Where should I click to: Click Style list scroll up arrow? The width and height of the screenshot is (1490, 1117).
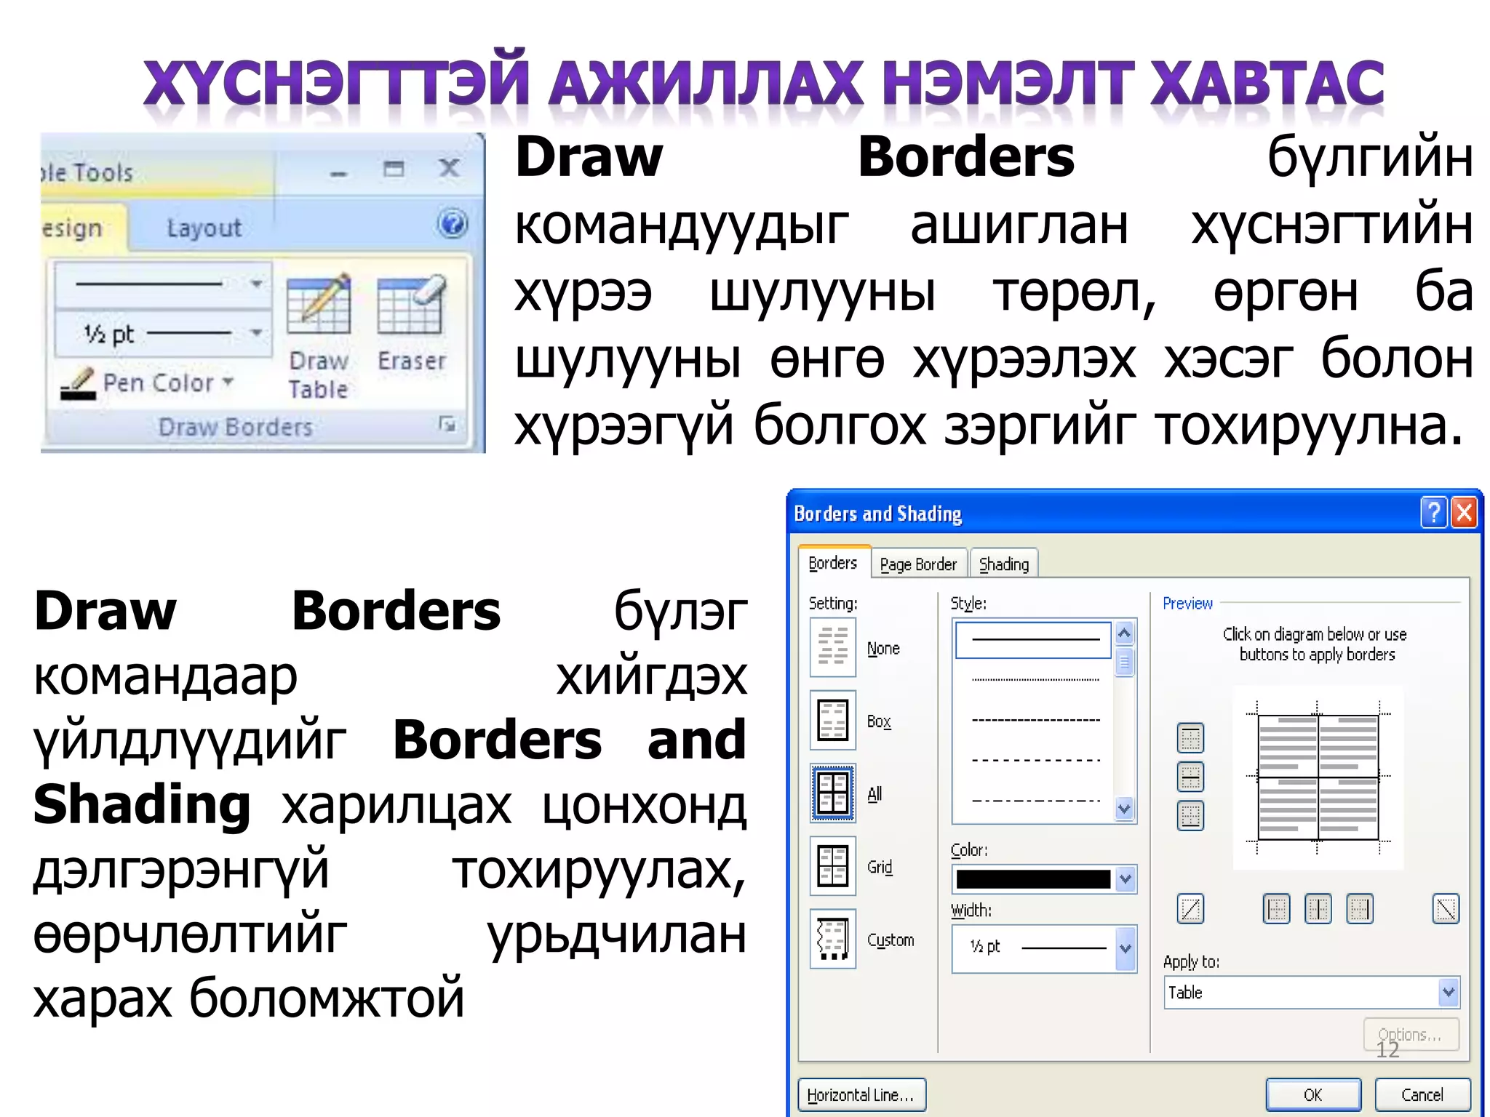1124,633
